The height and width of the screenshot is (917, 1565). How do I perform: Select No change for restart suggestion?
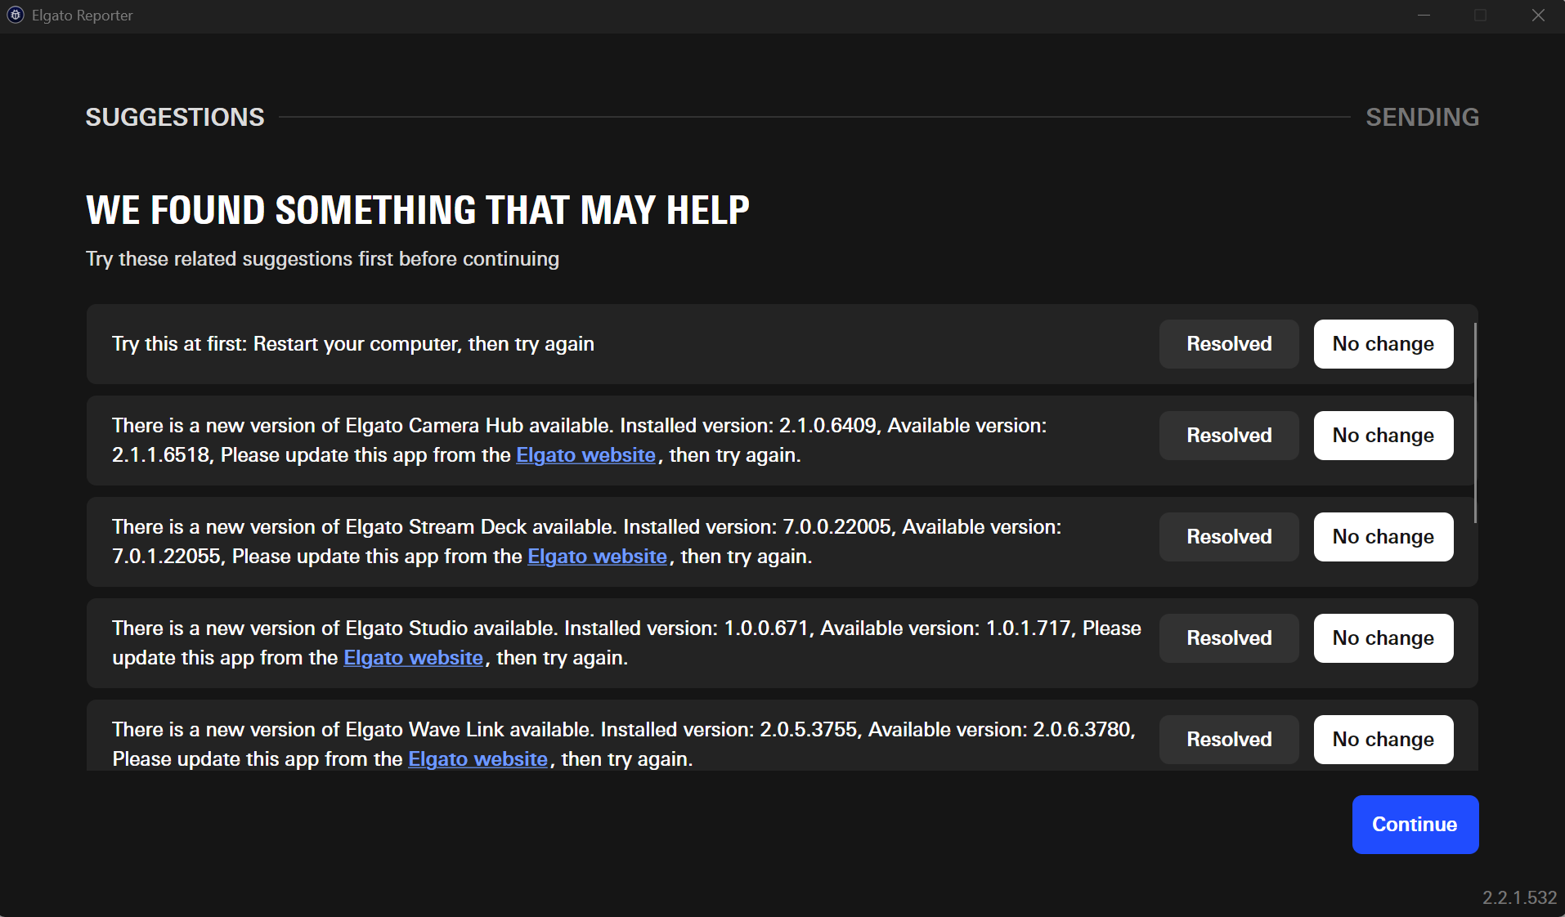pos(1383,344)
